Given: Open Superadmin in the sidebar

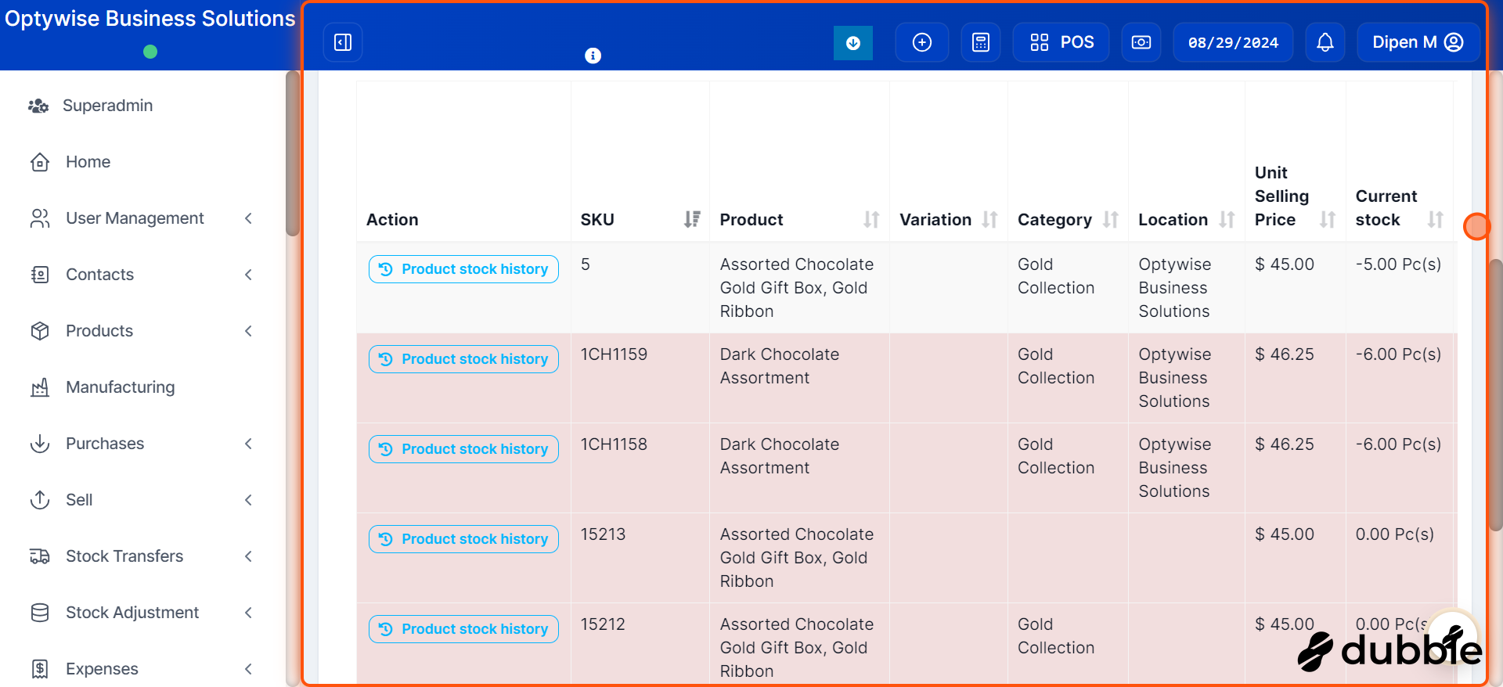Looking at the screenshot, I should click(107, 106).
